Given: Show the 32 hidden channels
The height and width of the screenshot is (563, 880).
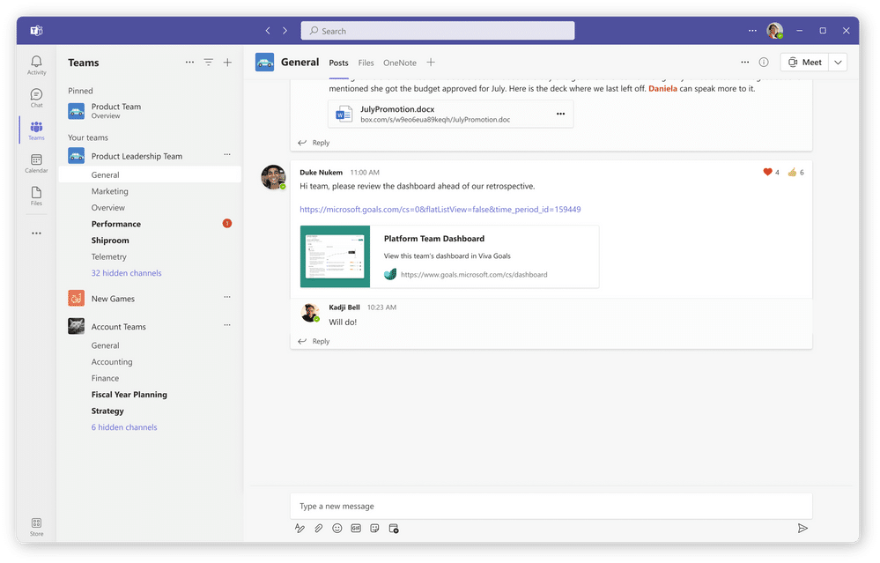Looking at the screenshot, I should click(x=129, y=273).
